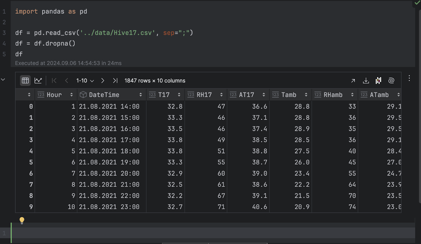Sort by the Tamb column arrows

pos(306,95)
